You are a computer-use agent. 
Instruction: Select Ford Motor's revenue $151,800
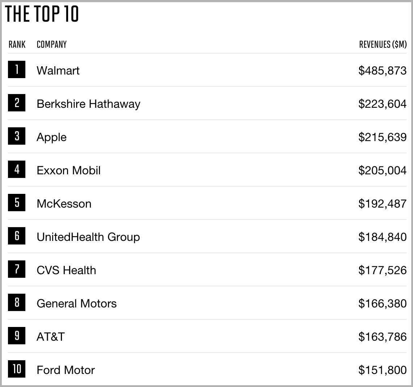(383, 370)
